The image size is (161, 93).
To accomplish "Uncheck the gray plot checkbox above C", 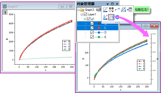I will point(92,23).
